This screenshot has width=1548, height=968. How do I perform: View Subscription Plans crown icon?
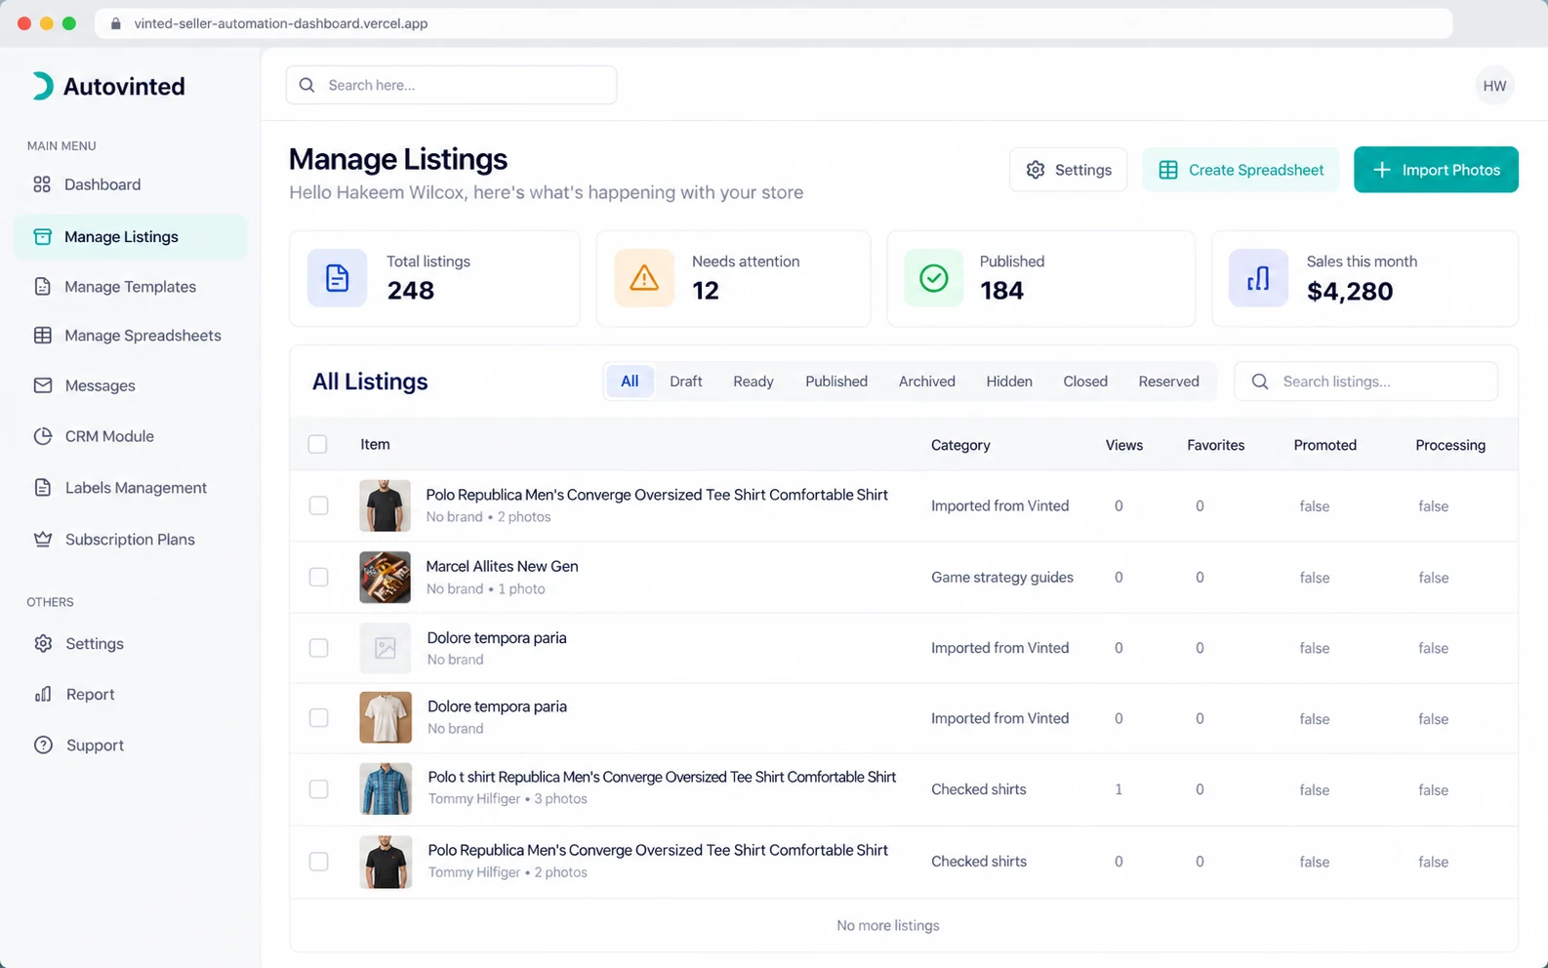point(42,540)
